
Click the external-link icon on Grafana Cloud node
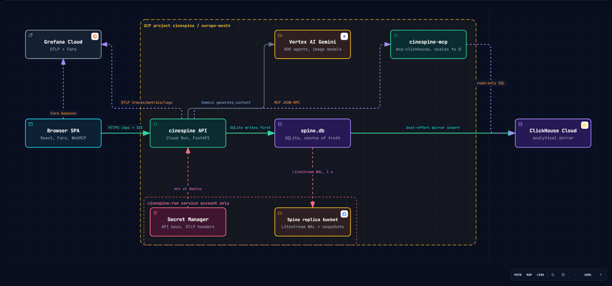tap(31, 35)
